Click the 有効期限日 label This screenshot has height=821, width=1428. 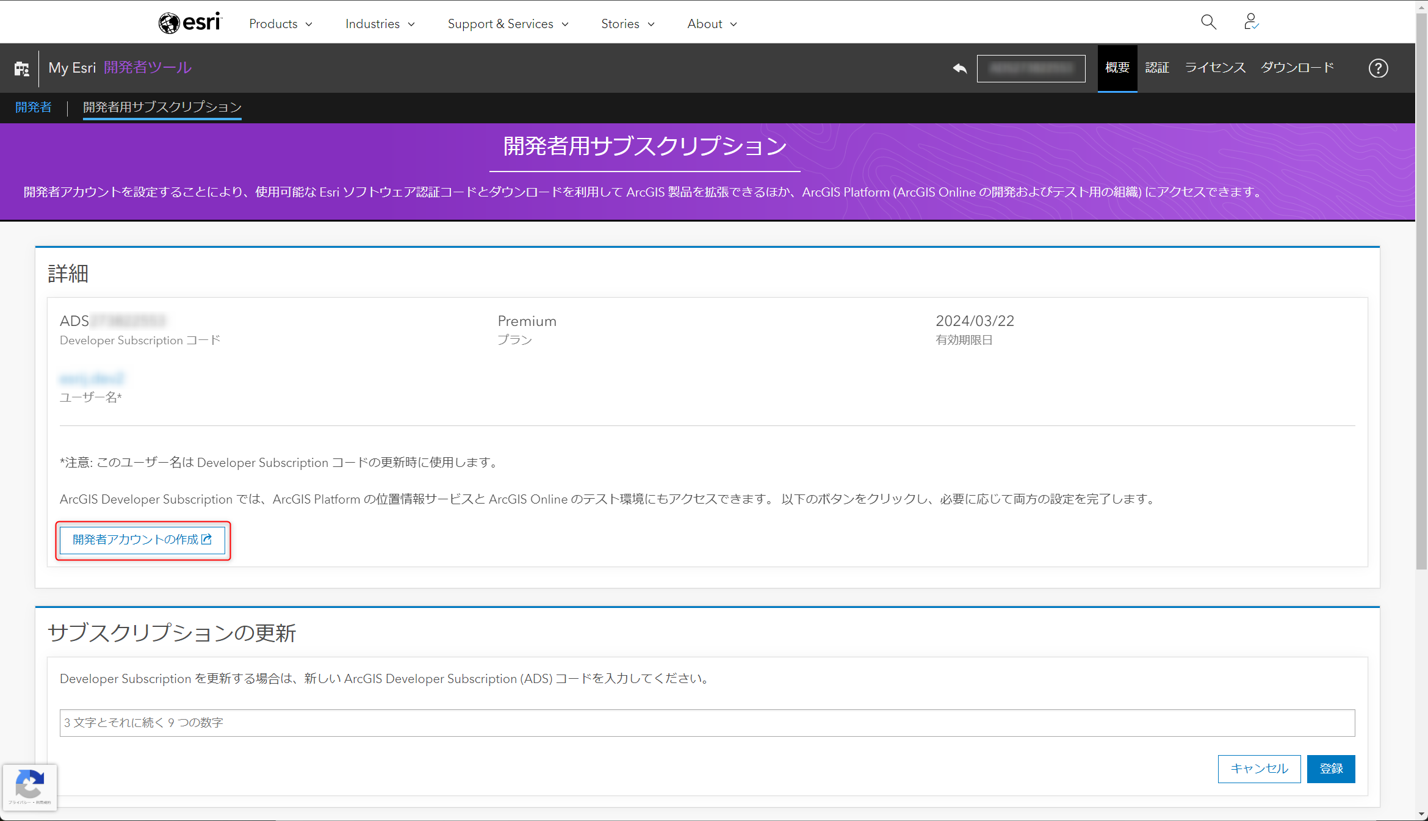[x=964, y=340]
